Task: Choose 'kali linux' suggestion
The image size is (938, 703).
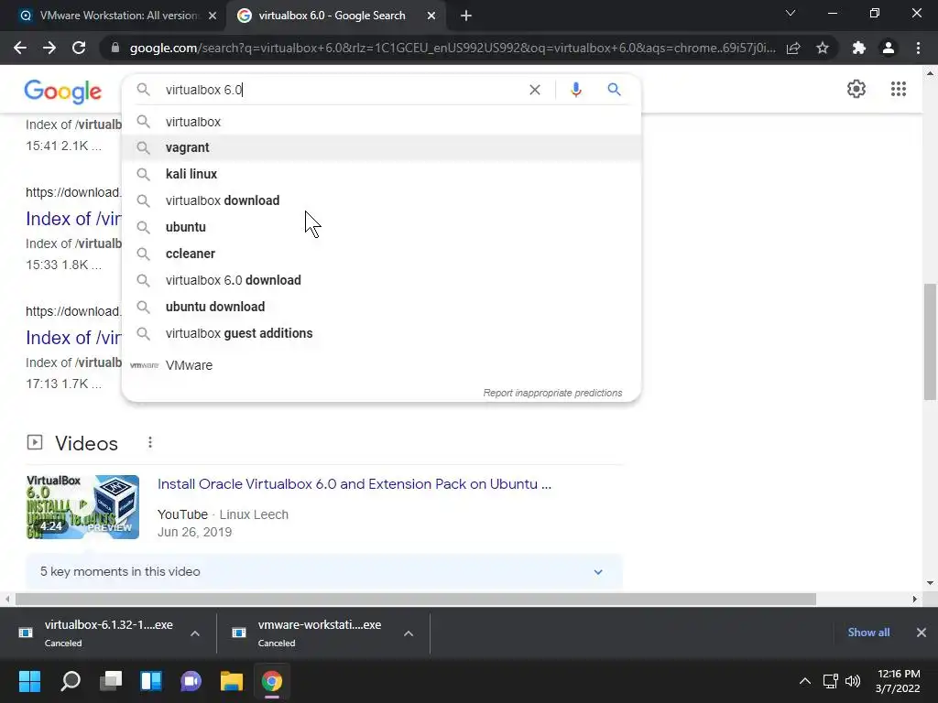Action: coord(381,174)
